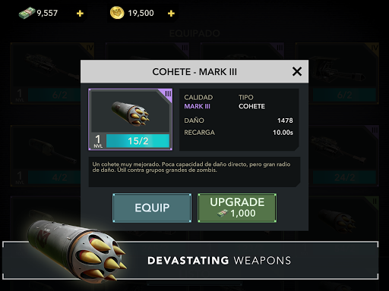The width and height of the screenshot is (389, 291).
Task: Select the MARK III quality label
Action: tap(197, 106)
